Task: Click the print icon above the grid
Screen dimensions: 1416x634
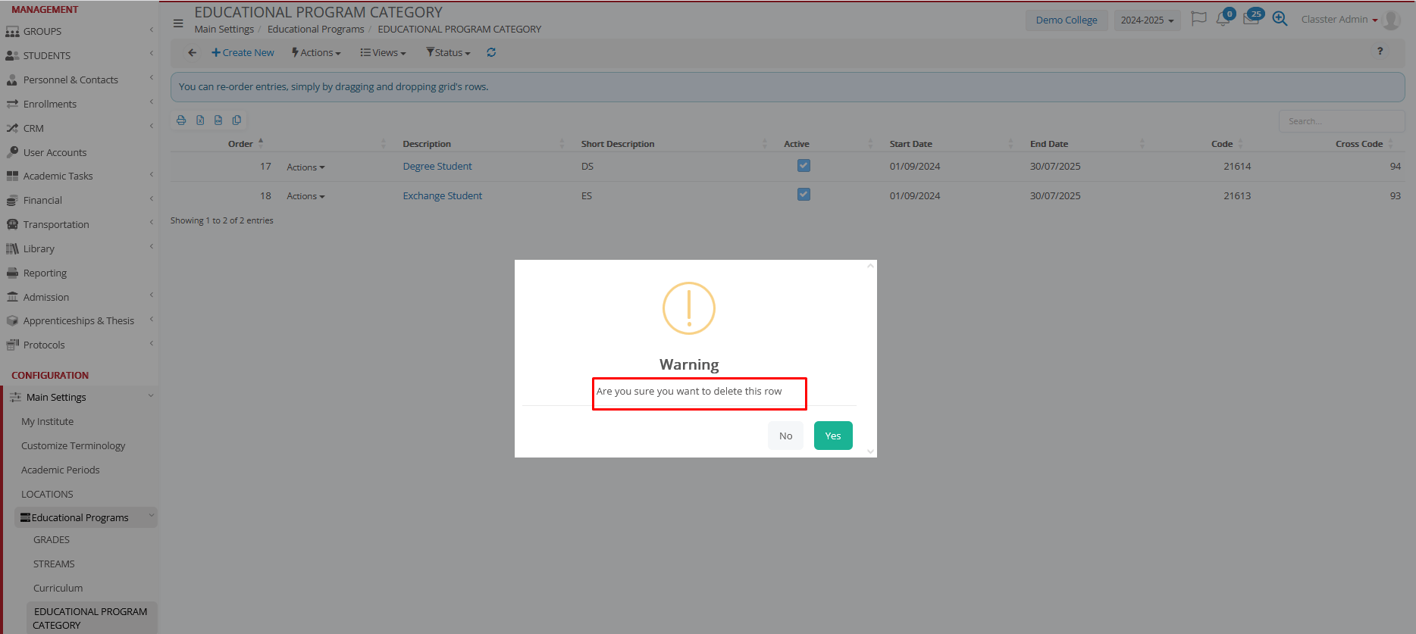Action: (181, 120)
